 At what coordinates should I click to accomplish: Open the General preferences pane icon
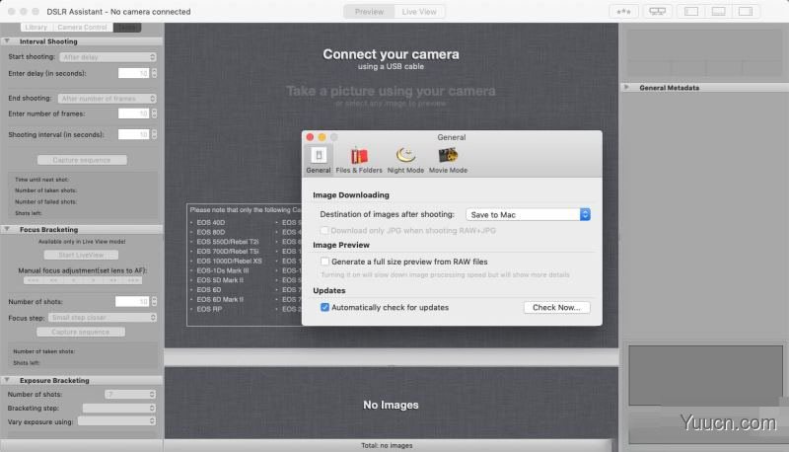click(x=319, y=160)
